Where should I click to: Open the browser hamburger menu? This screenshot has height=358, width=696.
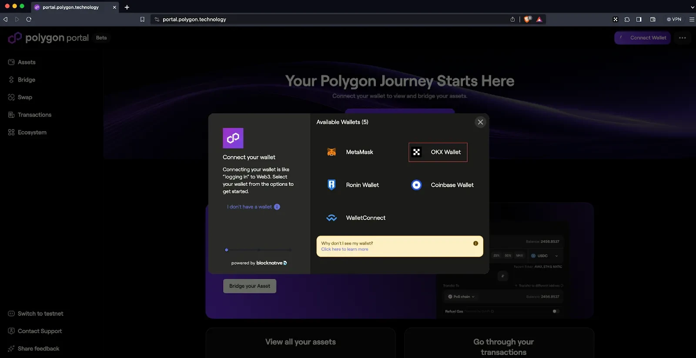coord(692,19)
